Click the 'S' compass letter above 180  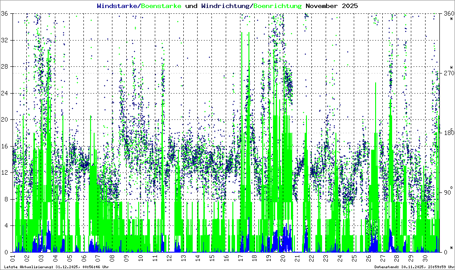[451, 129]
